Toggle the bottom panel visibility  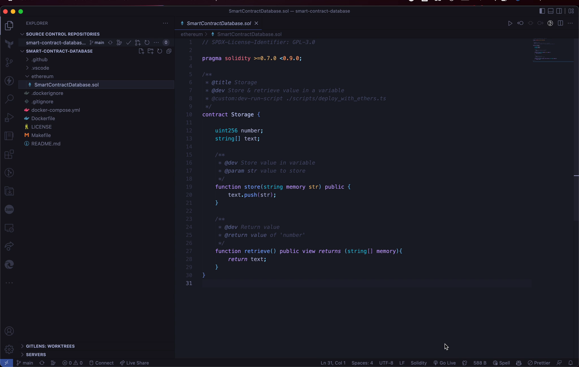coord(550,11)
